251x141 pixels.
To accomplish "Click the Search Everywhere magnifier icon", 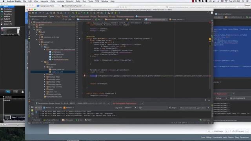I will tap(208, 13).
